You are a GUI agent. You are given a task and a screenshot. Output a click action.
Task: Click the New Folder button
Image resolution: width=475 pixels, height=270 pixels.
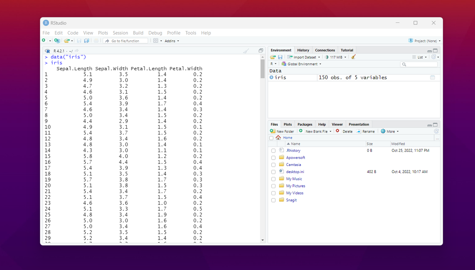click(x=282, y=131)
